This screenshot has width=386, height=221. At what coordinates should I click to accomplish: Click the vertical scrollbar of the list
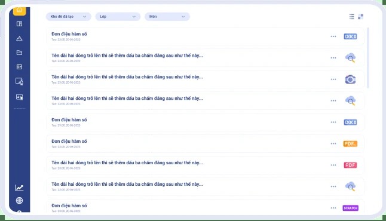pos(368,58)
